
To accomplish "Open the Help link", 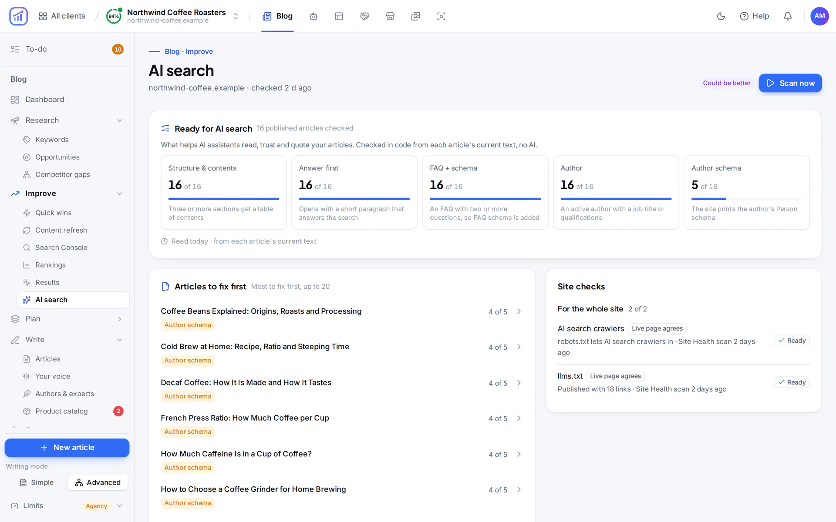I will coord(755,16).
